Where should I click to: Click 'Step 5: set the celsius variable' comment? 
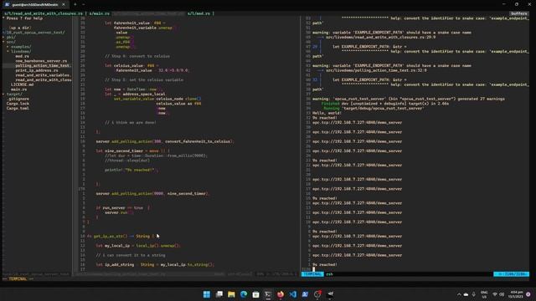point(144,80)
